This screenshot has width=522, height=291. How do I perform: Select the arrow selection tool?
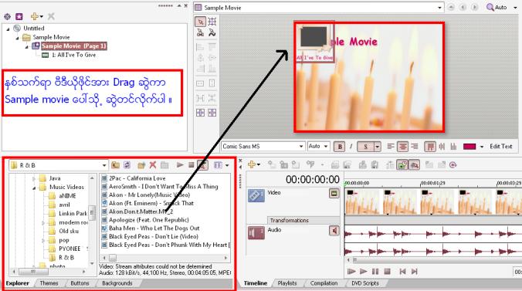click(200, 22)
